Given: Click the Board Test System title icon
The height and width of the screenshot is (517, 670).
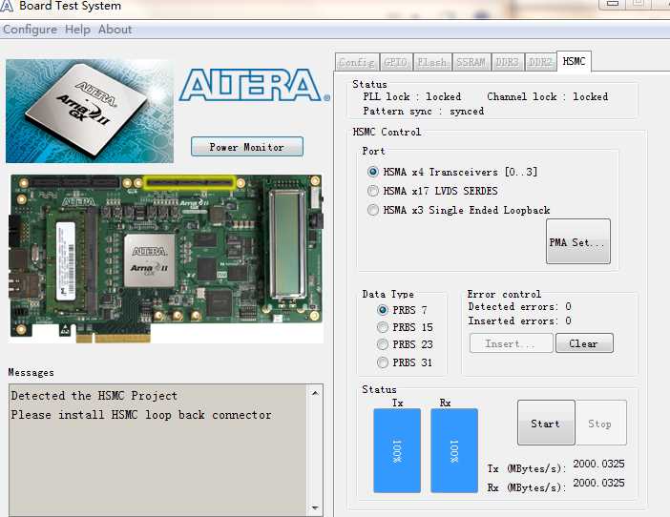Looking at the screenshot, I should 7,6.
